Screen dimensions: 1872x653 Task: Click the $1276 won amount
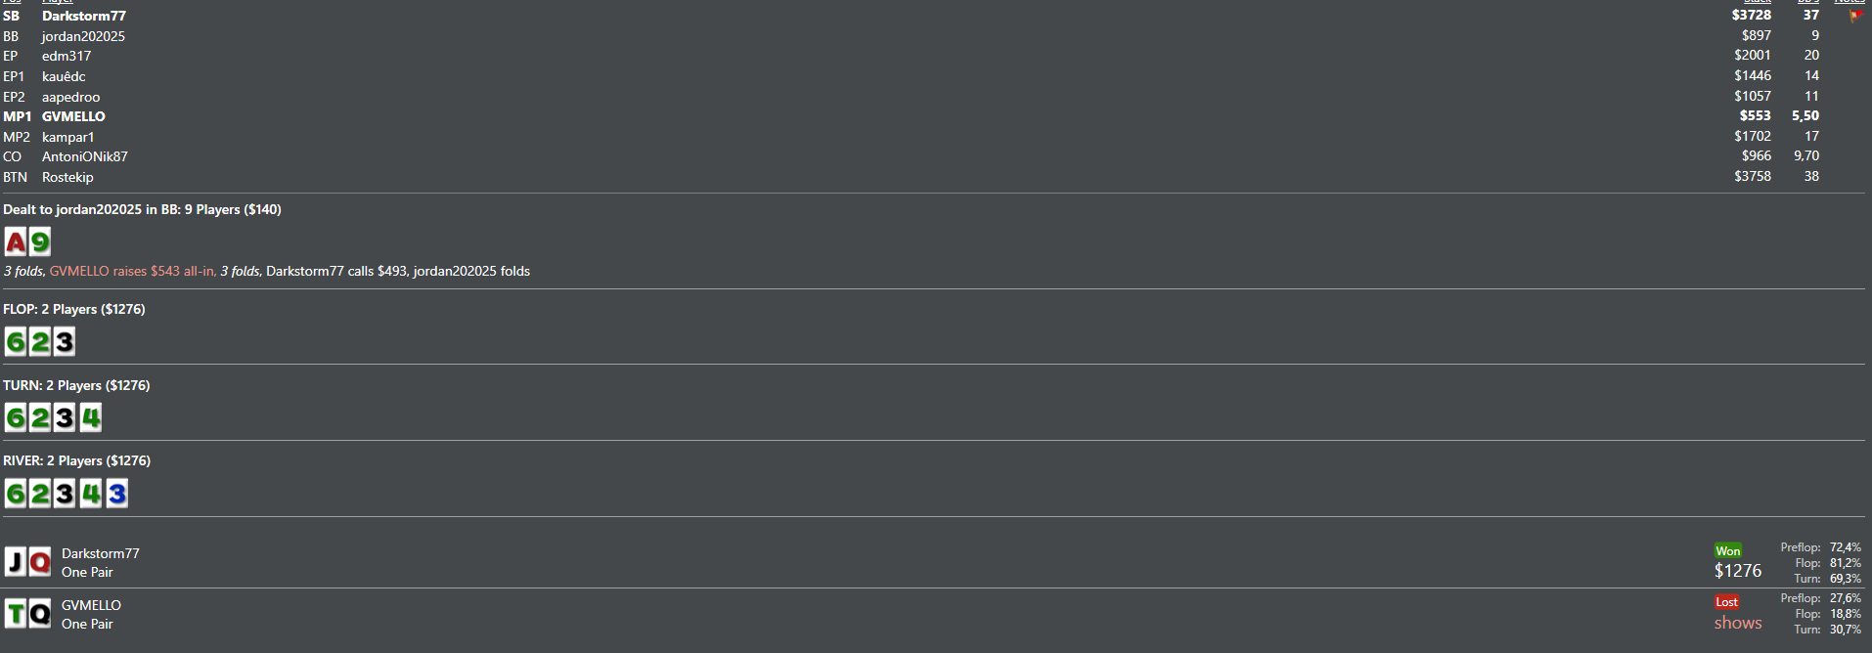[x=1738, y=571]
